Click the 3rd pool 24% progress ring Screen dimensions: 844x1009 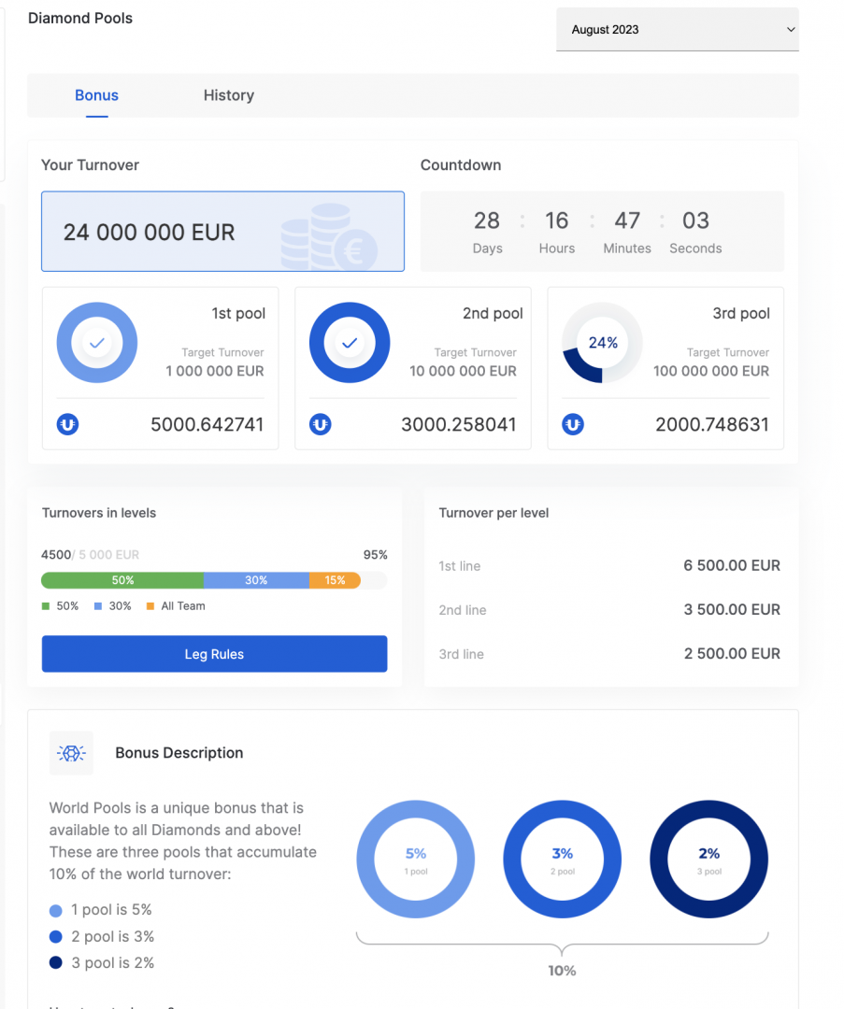[602, 344]
